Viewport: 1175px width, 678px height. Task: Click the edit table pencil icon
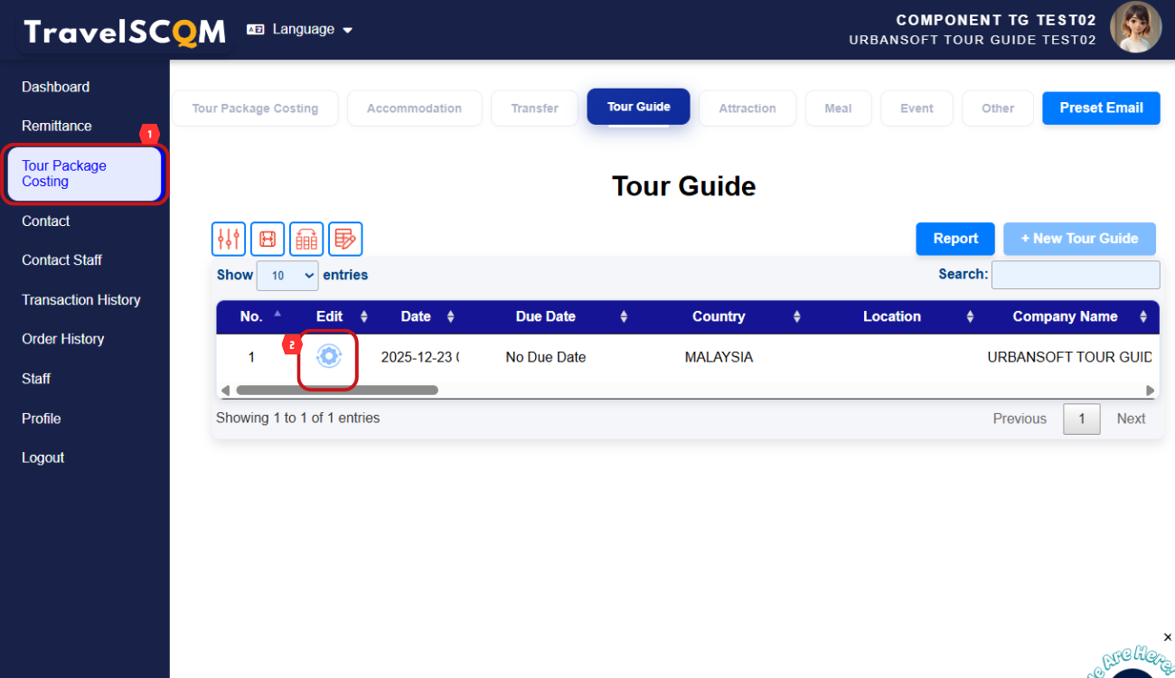(345, 239)
